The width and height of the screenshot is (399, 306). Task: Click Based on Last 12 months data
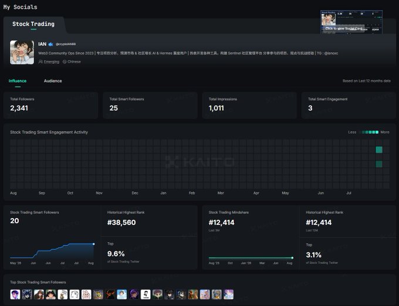click(366, 81)
